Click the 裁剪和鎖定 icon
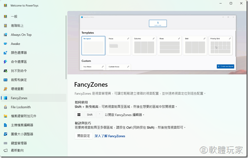 pyautogui.click(x=5, y=80)
